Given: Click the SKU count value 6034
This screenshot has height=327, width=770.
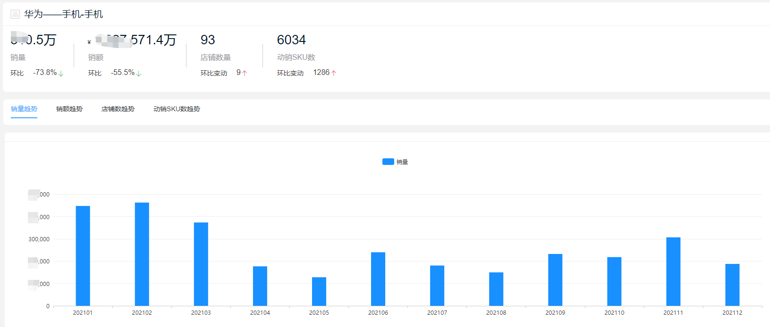Looking at the screenshot, I should click(291, 40).
